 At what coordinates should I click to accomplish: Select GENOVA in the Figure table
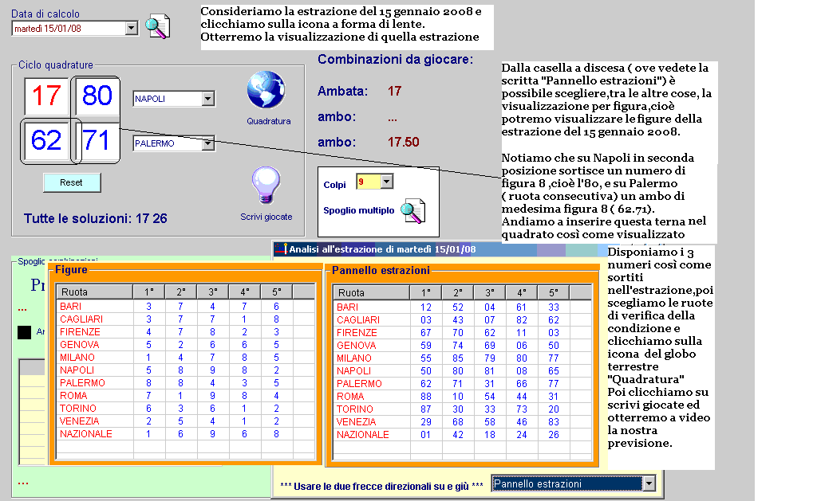coord(79,344)
